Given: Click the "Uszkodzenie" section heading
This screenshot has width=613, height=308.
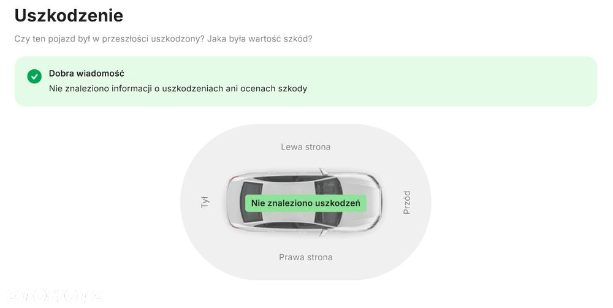Looking at the screenshot, I should point(69,15).
